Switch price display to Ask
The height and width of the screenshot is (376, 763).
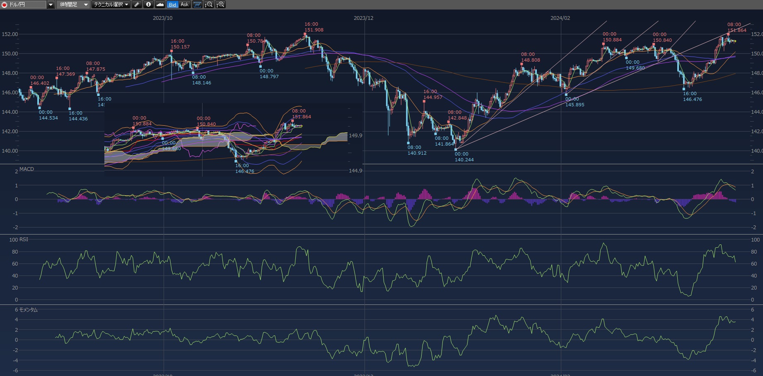tap(184, 5)
